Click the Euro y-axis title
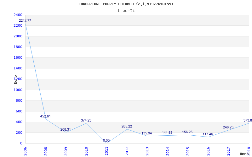This screenshot has width=252, height=157. [15, 79]
